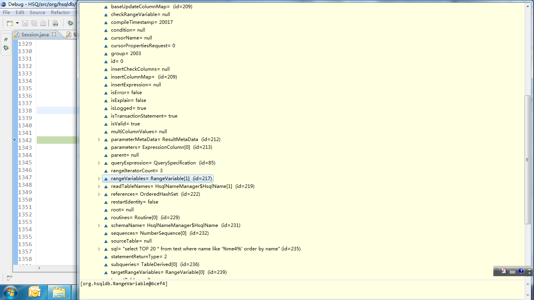534x300 pixels.
Task: Click the binary 010 file toolbar icon
Action: pyautogui.click(x=55, y=23)
